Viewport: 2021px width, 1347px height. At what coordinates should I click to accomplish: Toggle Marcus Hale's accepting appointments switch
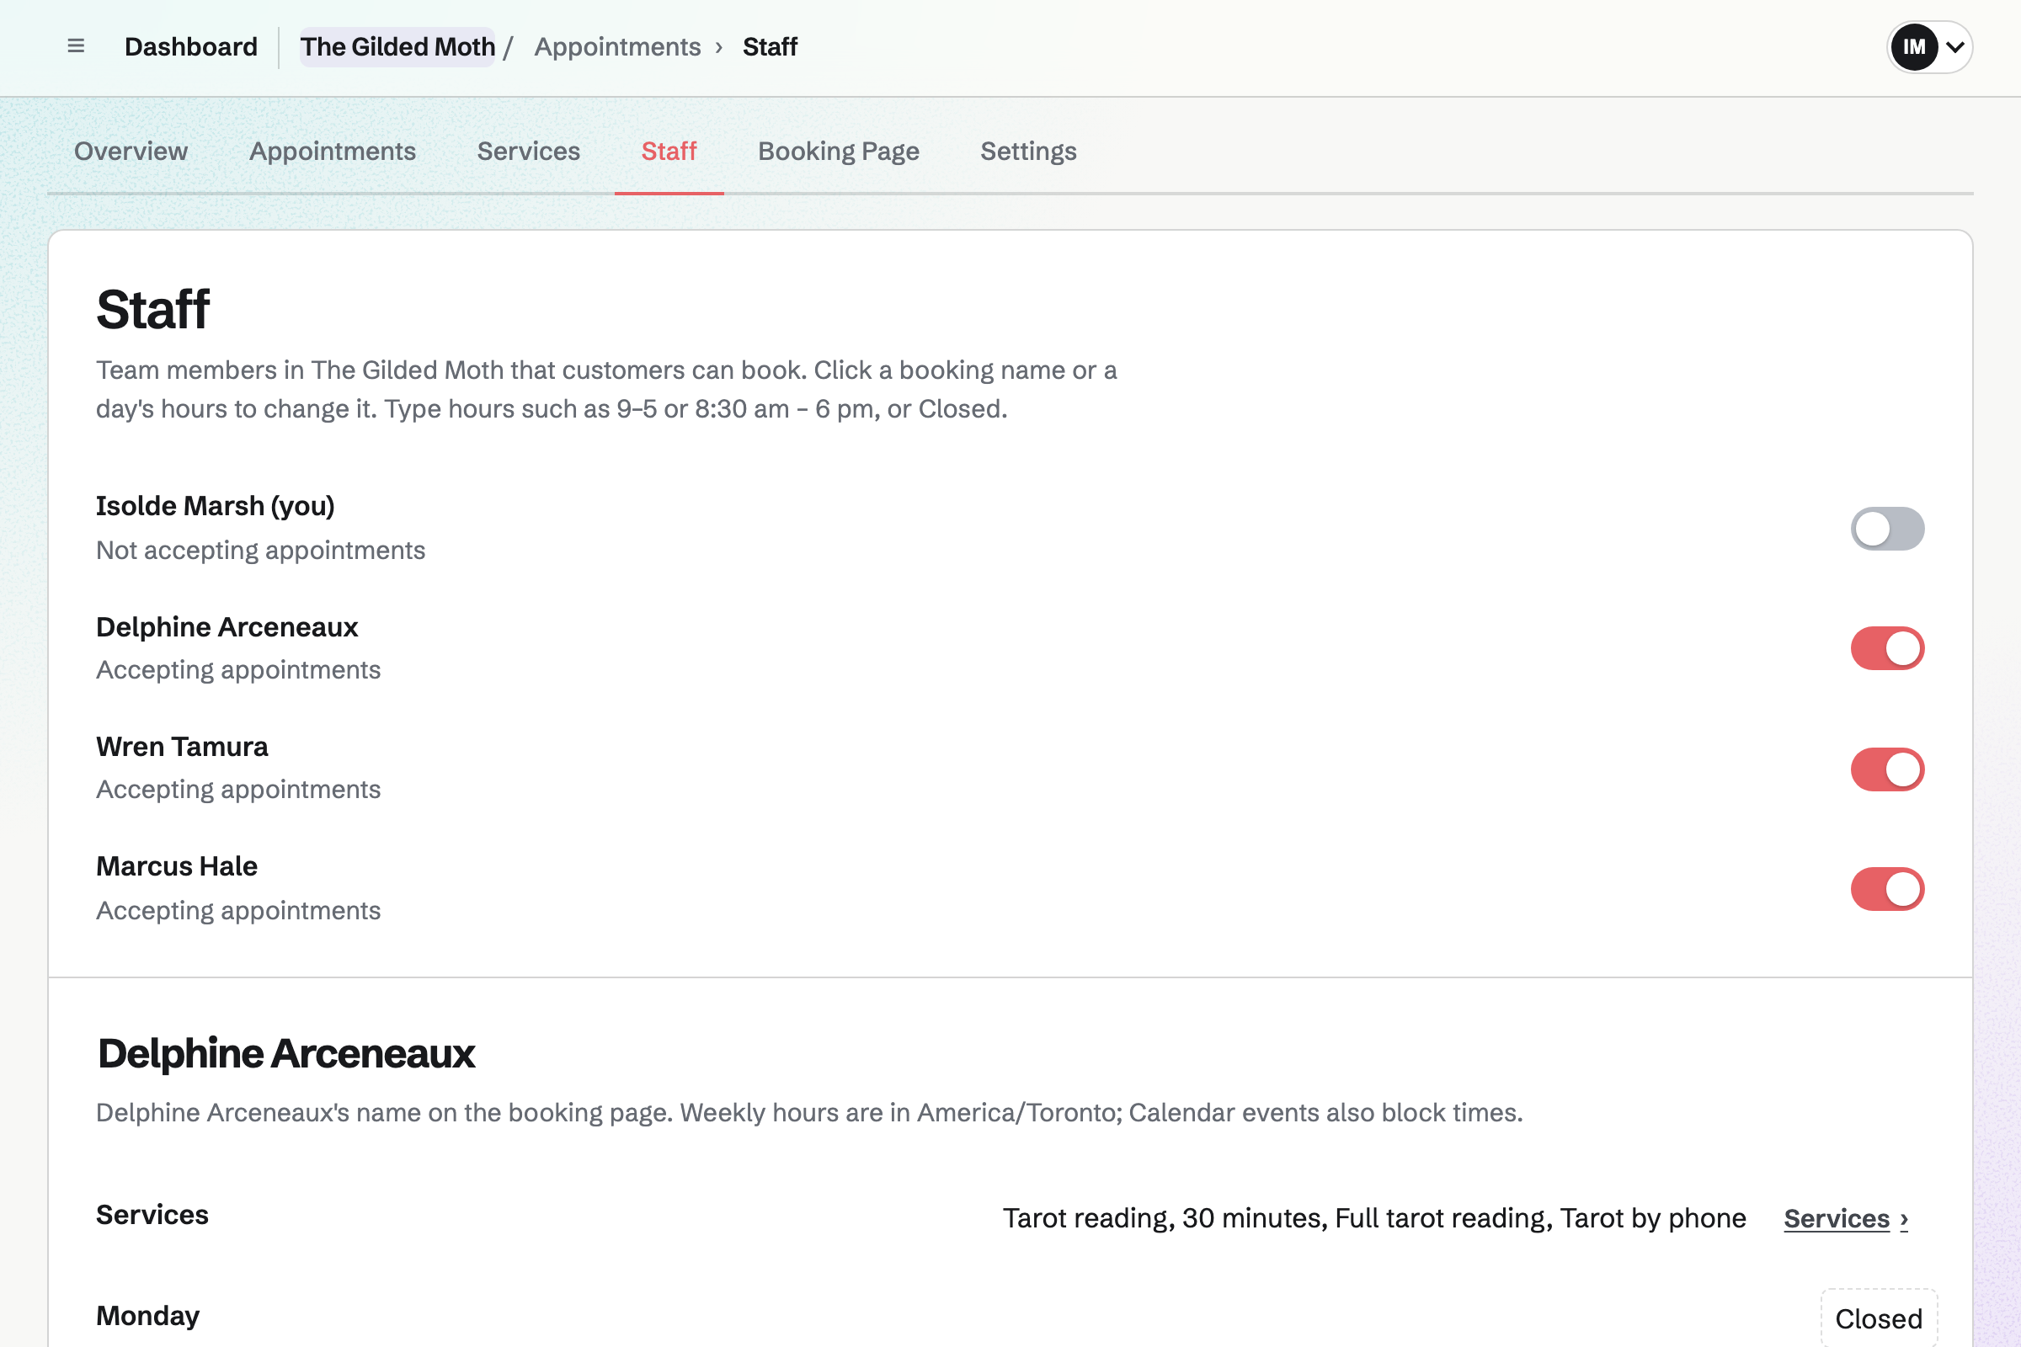pyautogui.click(x=1887, y=889)
